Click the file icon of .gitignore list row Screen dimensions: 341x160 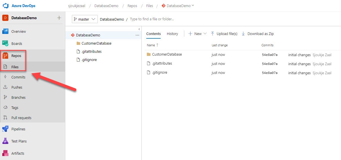[149, 73]
